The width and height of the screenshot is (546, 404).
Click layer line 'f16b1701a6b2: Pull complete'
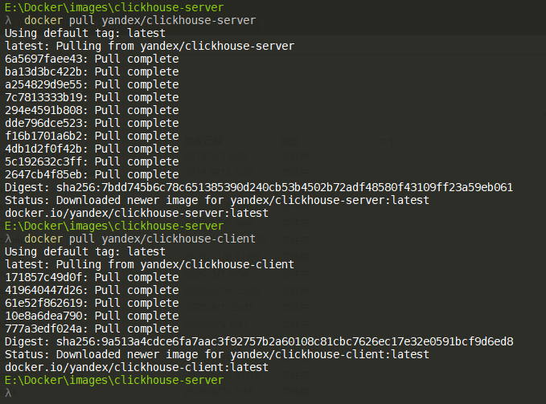click(92, 137)
